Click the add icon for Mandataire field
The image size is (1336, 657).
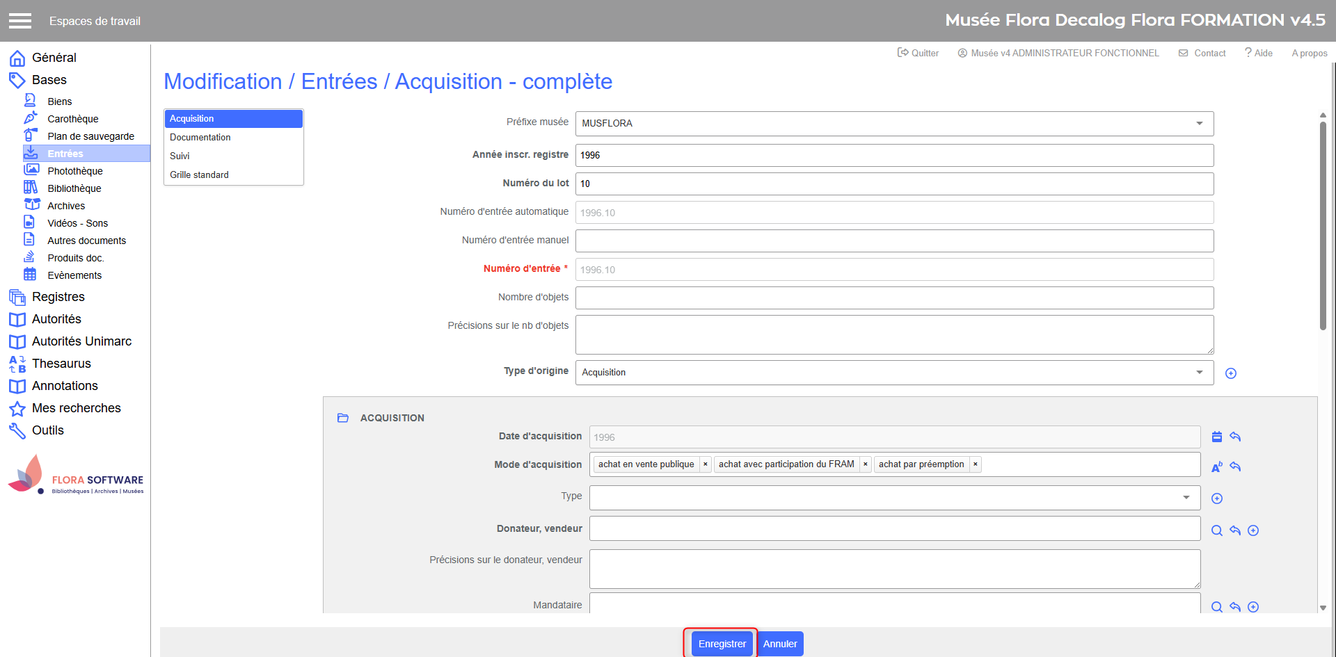pos(1253,607)
